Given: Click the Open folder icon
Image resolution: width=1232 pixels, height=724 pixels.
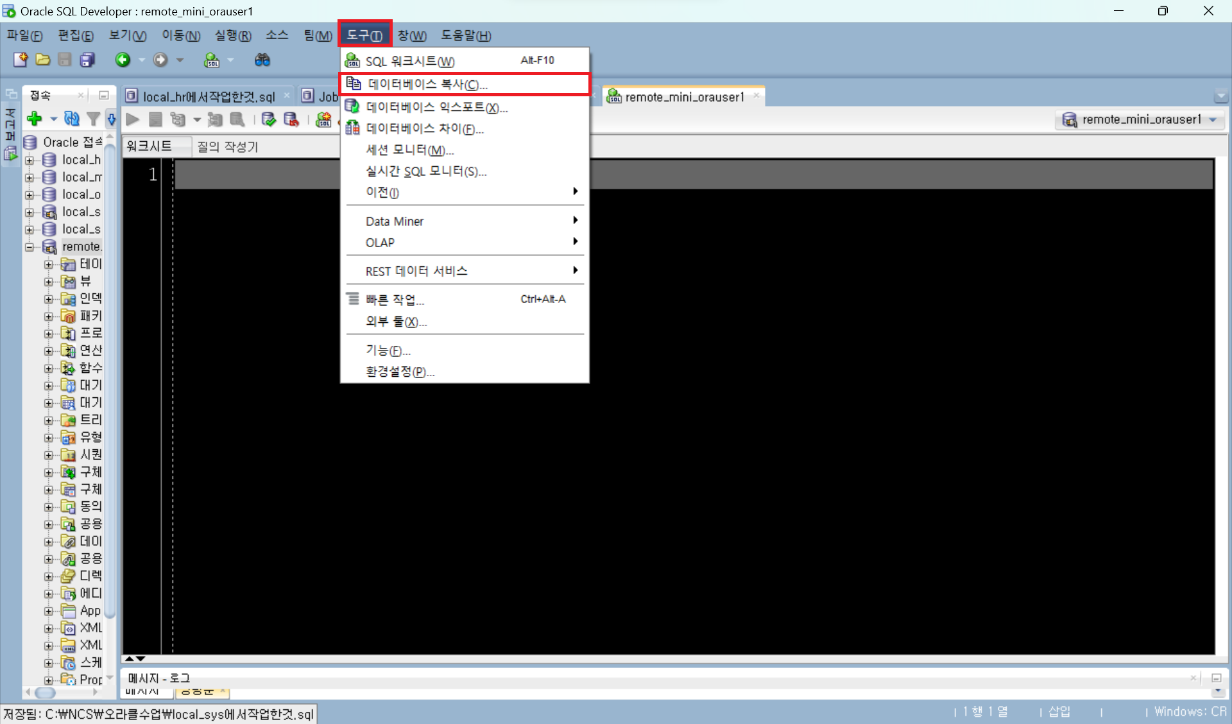Looking at the screenshot, I should coord(43,60).
